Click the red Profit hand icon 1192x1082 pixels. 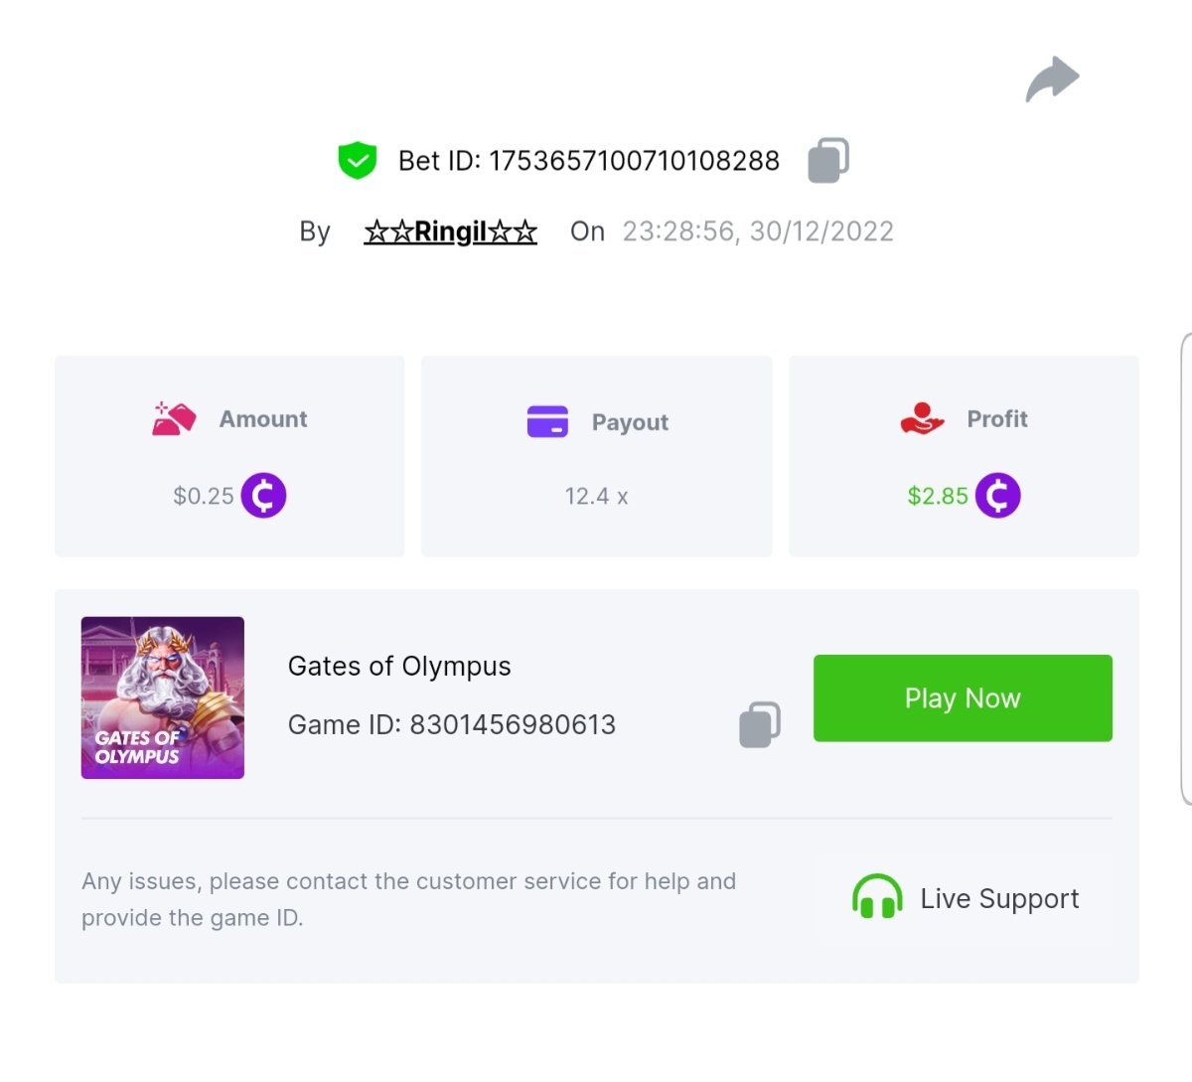click(922, 419)
